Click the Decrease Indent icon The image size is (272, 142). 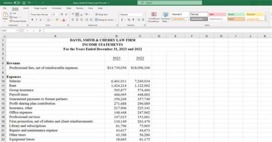(87, 20)
